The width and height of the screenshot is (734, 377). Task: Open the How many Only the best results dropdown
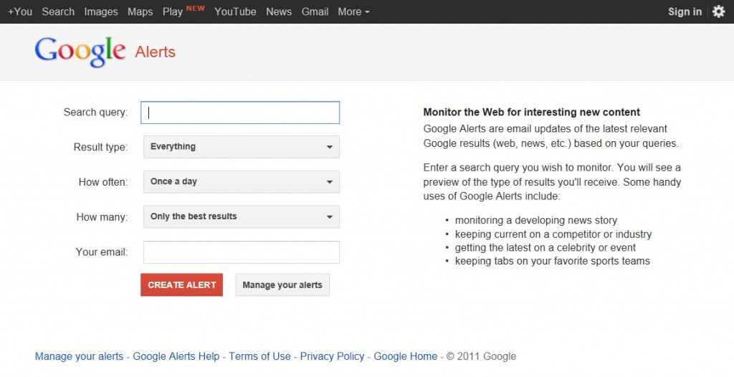(242, 217)
